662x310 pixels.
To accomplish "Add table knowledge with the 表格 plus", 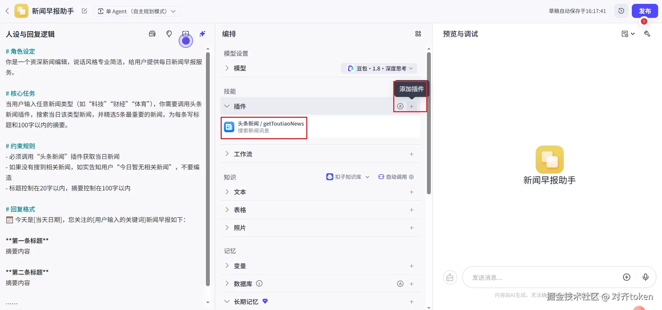I will click(x=412, y=210).
